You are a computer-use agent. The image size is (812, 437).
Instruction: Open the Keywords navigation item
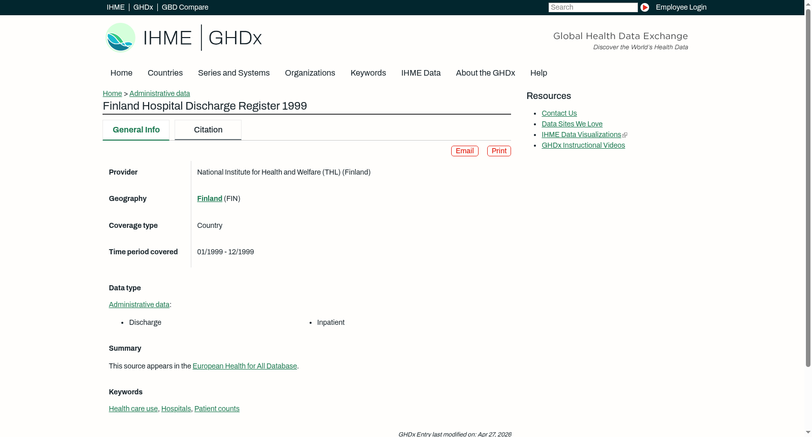click(x=368, y=73)
